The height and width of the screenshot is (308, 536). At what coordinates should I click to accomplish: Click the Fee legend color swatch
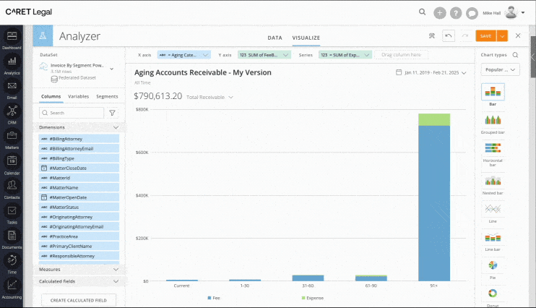pos(210,298)
